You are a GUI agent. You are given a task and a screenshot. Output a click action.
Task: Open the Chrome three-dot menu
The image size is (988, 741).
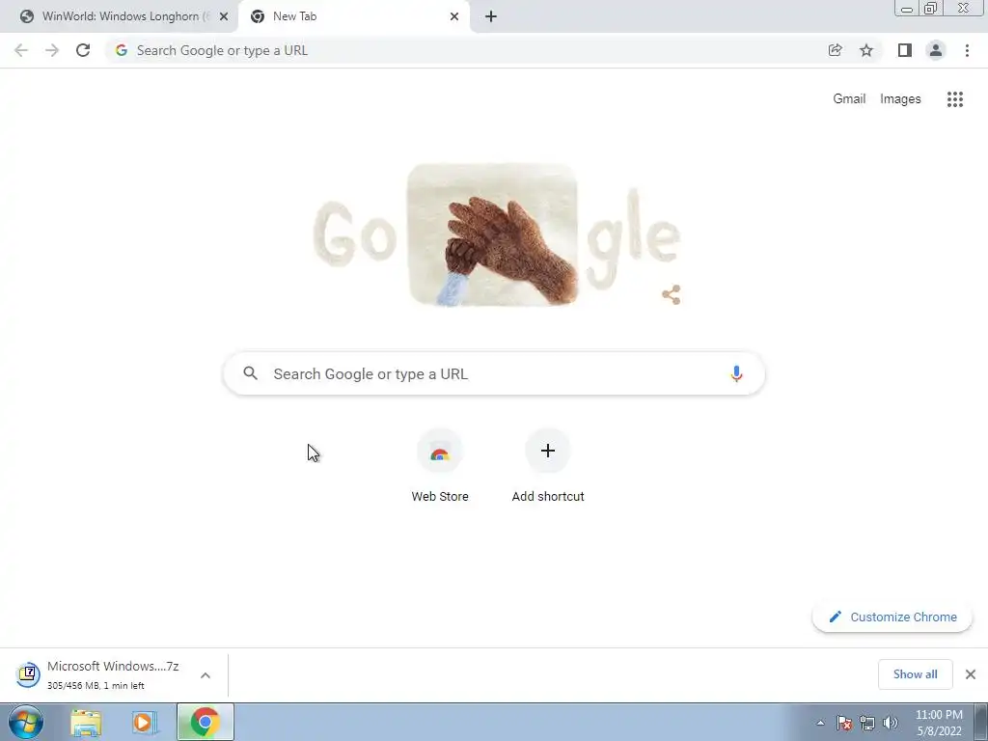tap(967, 50)
